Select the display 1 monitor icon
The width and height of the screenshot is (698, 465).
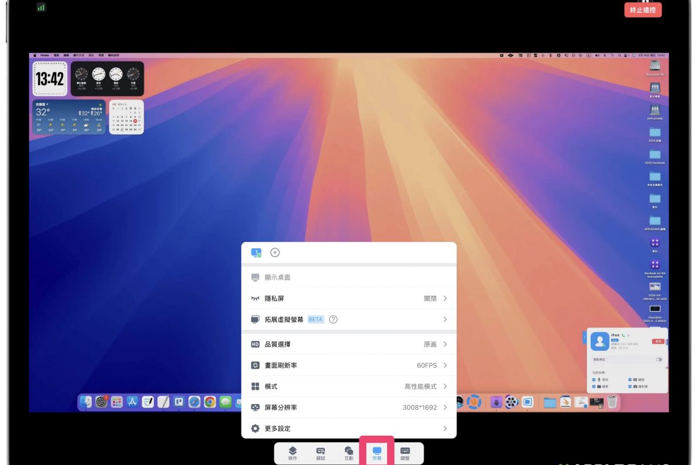click(x=256, y=252)
